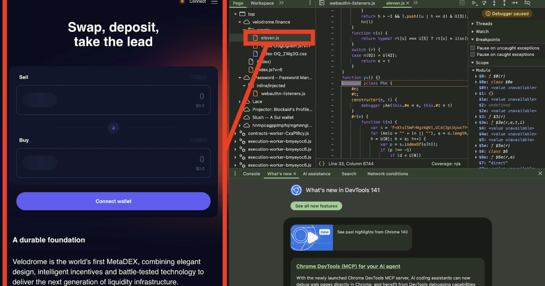Click the Step into next function call icon
Viewport: 545px width, 286px height.
tap(495, 3)
